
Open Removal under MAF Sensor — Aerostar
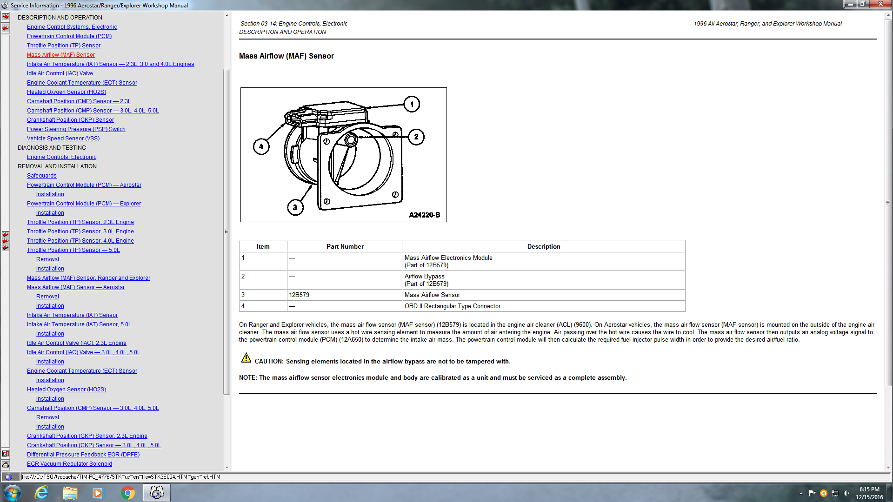[x=47, y=297]
